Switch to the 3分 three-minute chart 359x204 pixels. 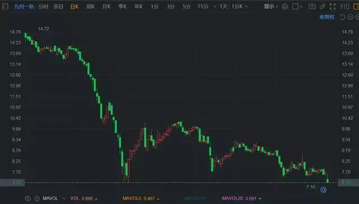(x=171, y=6)
